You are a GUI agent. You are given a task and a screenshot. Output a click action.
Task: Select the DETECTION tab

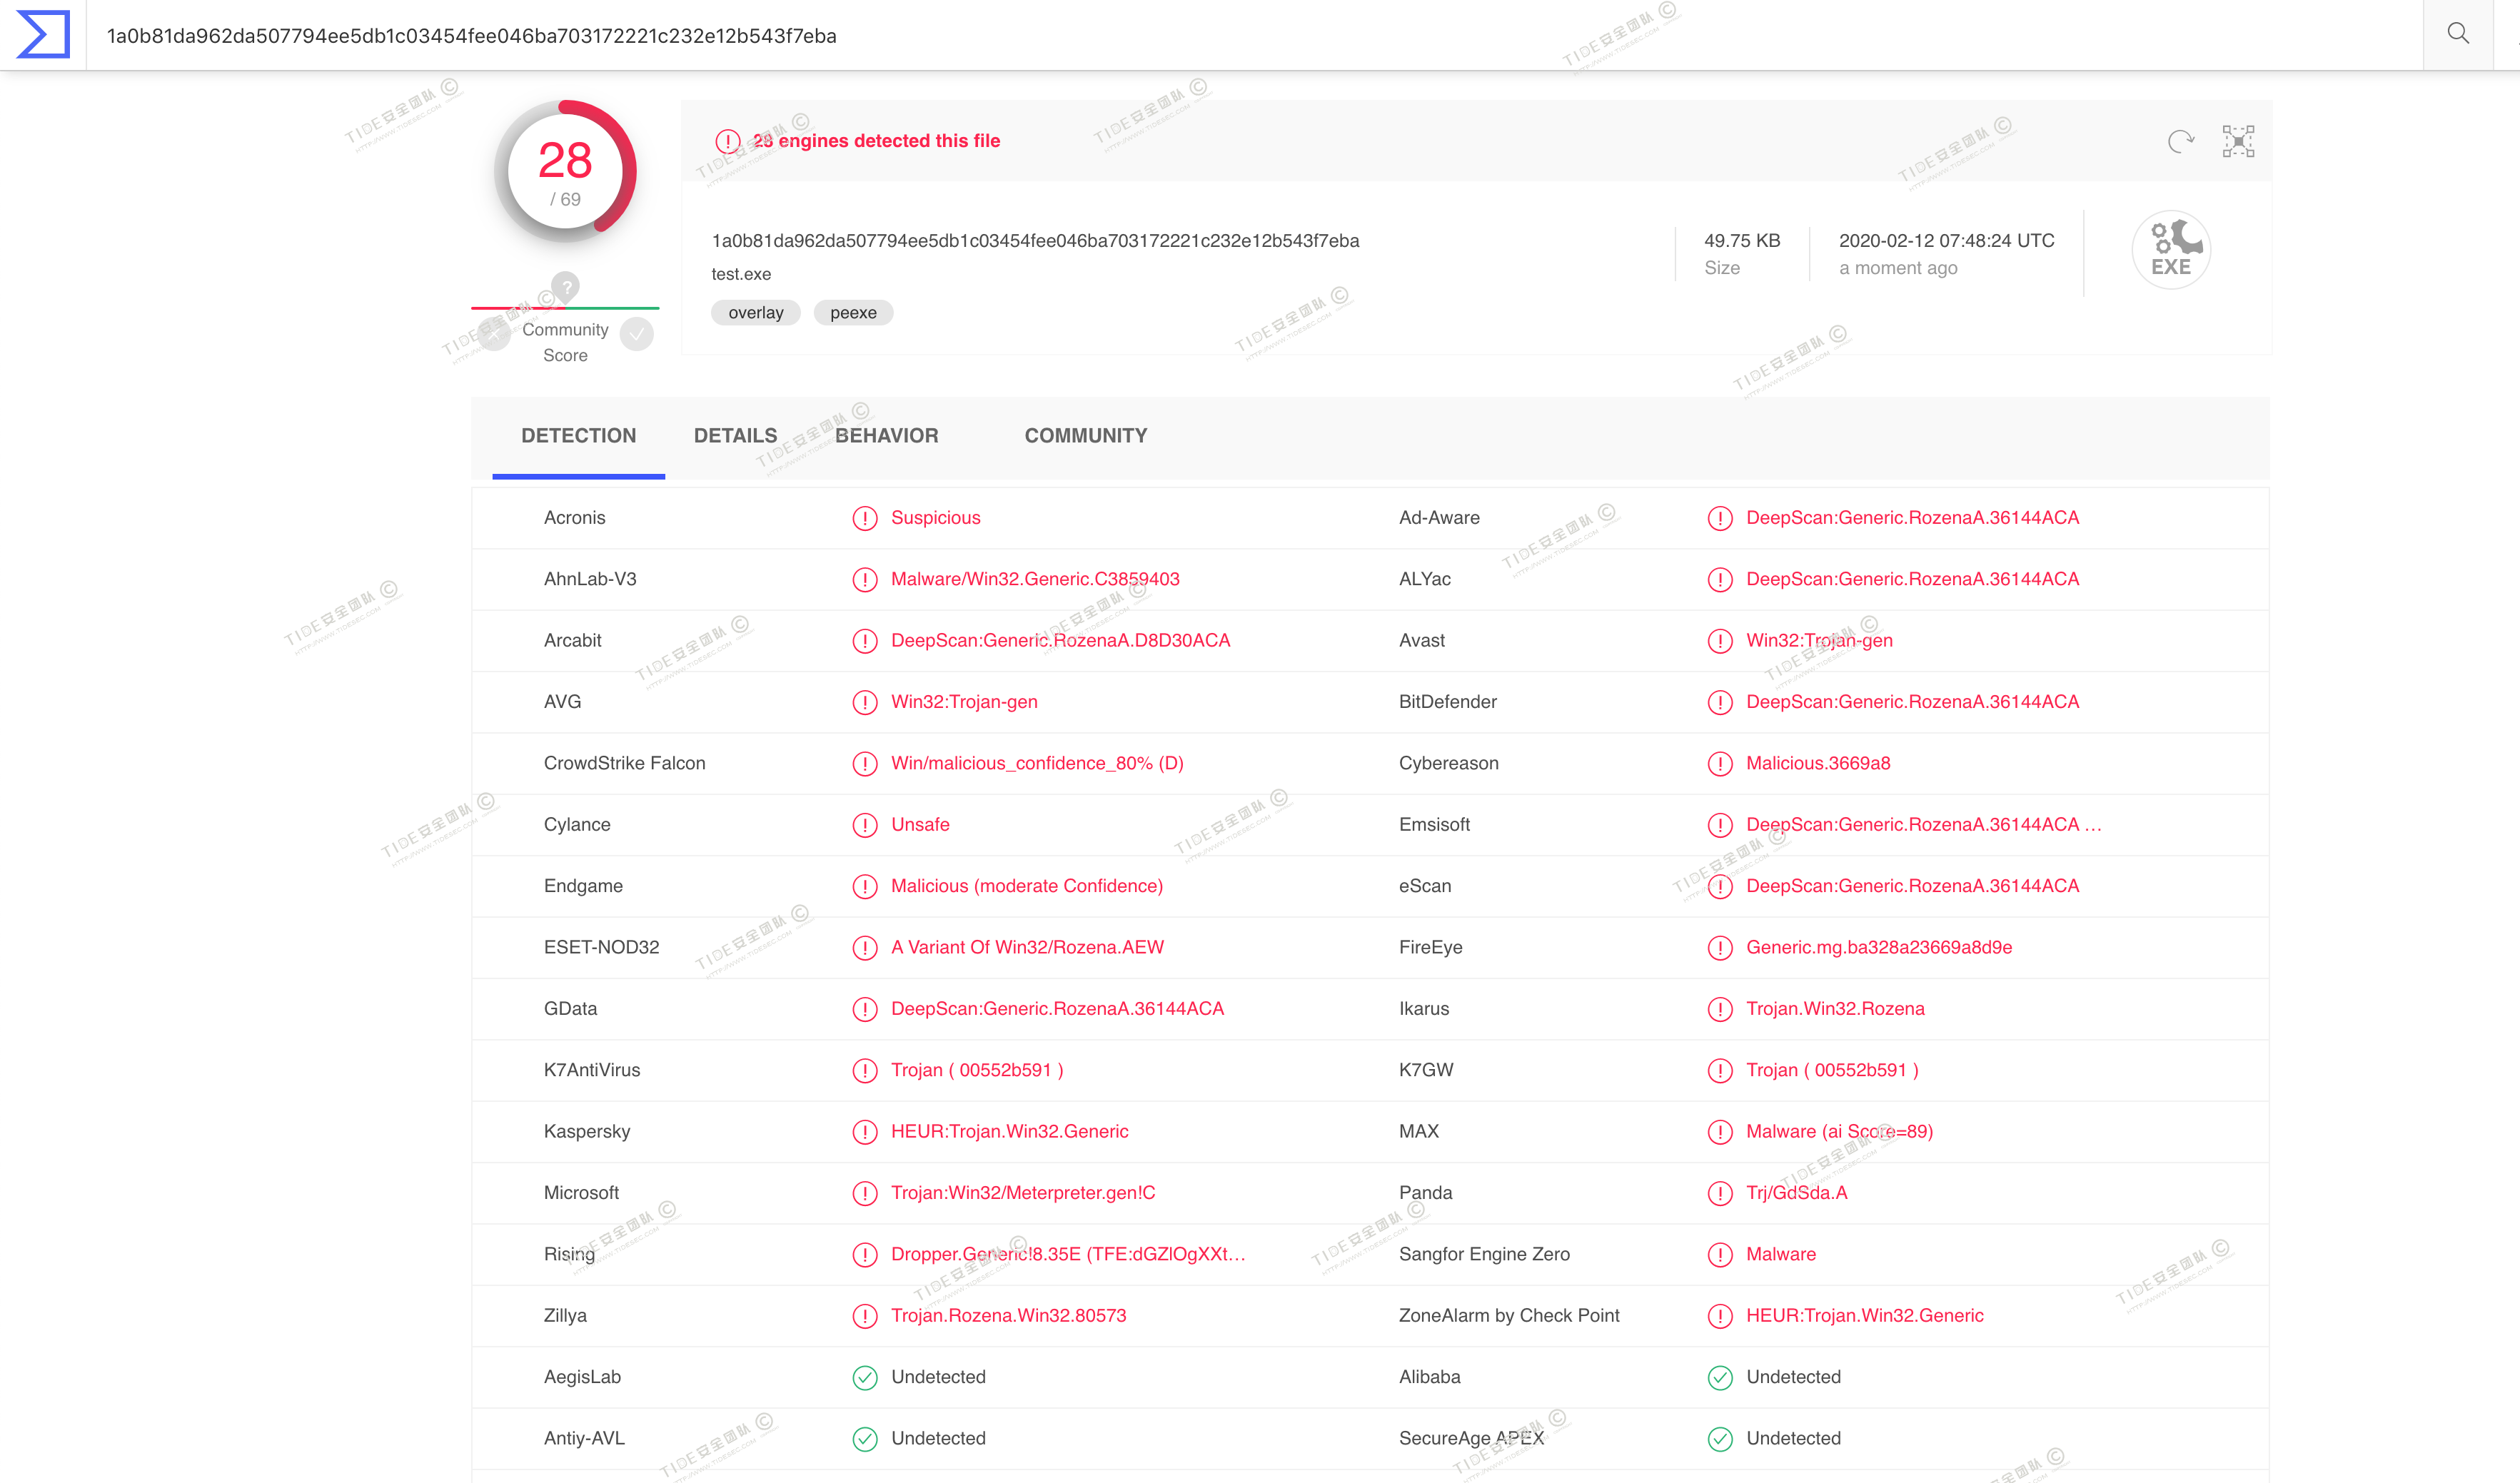coord(578,436)
